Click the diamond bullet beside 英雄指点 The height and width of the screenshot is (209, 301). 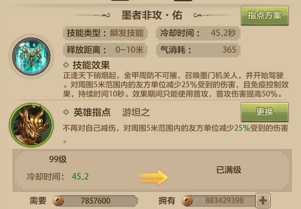tap(66, 112)
